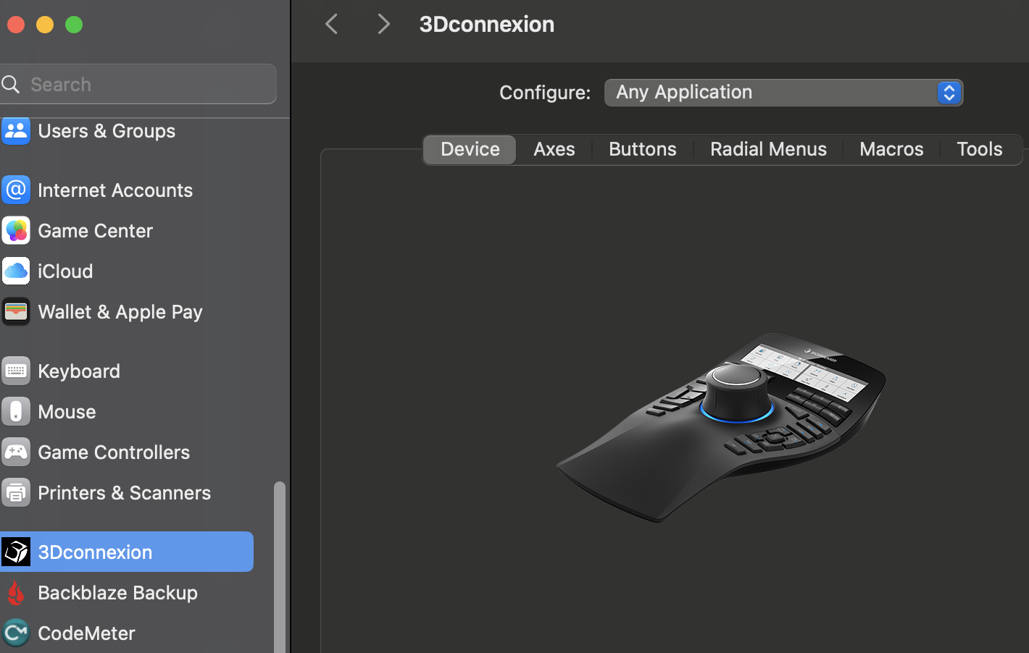Click the Wallet & Apple Pay icon

click(16, 312)
